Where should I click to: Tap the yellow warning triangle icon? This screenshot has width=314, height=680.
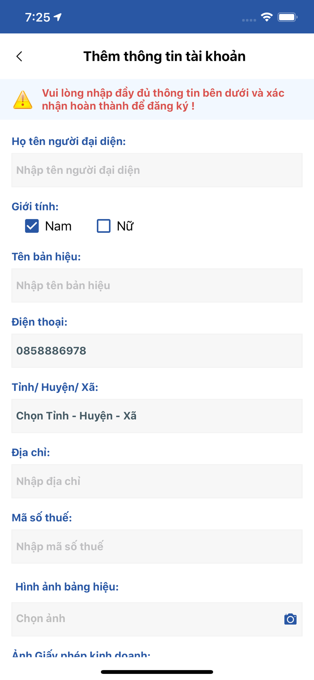[23, 100]
